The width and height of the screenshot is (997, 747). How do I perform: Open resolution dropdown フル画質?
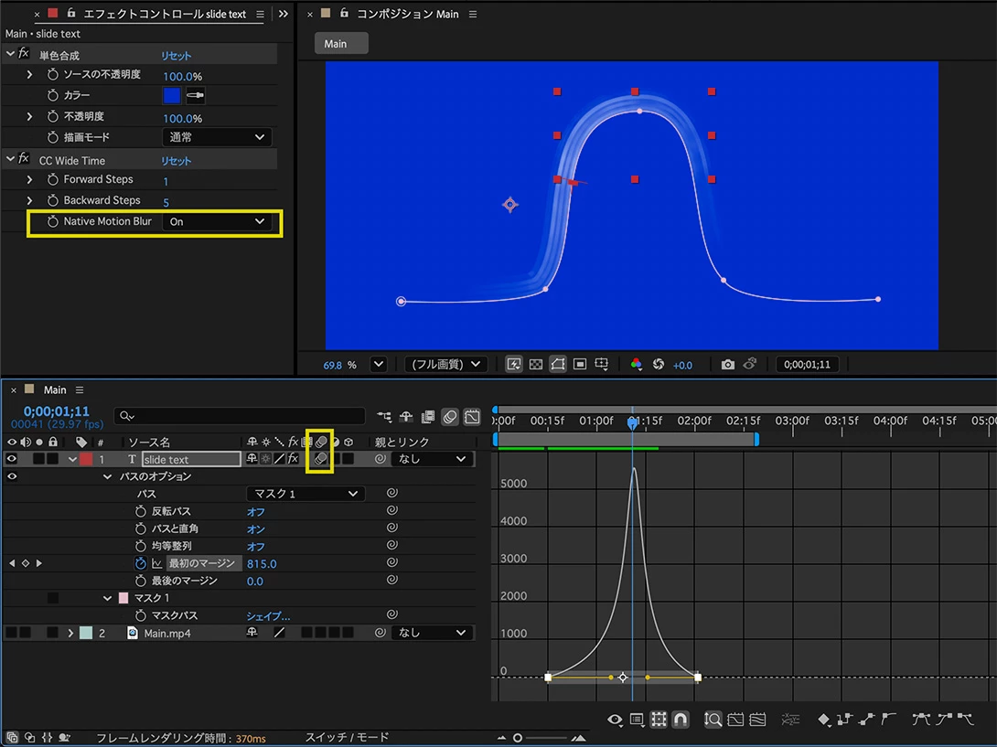(445, 364)
